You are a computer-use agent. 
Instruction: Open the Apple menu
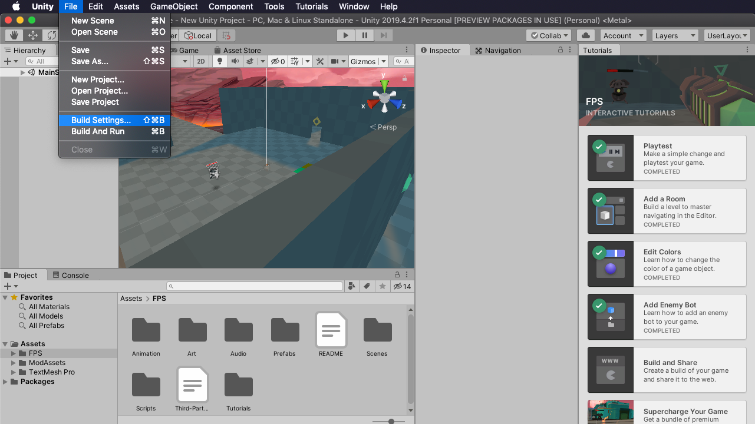[x=16, y=6]
